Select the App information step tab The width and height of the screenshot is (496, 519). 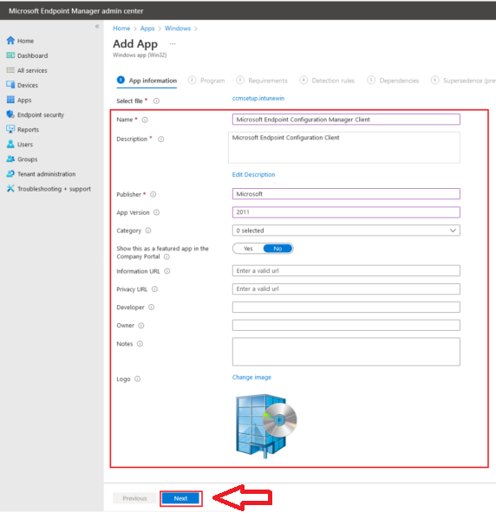pos(147,81)
